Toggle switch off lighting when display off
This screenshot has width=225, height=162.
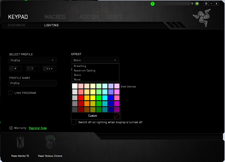click(x=74, y=122)
